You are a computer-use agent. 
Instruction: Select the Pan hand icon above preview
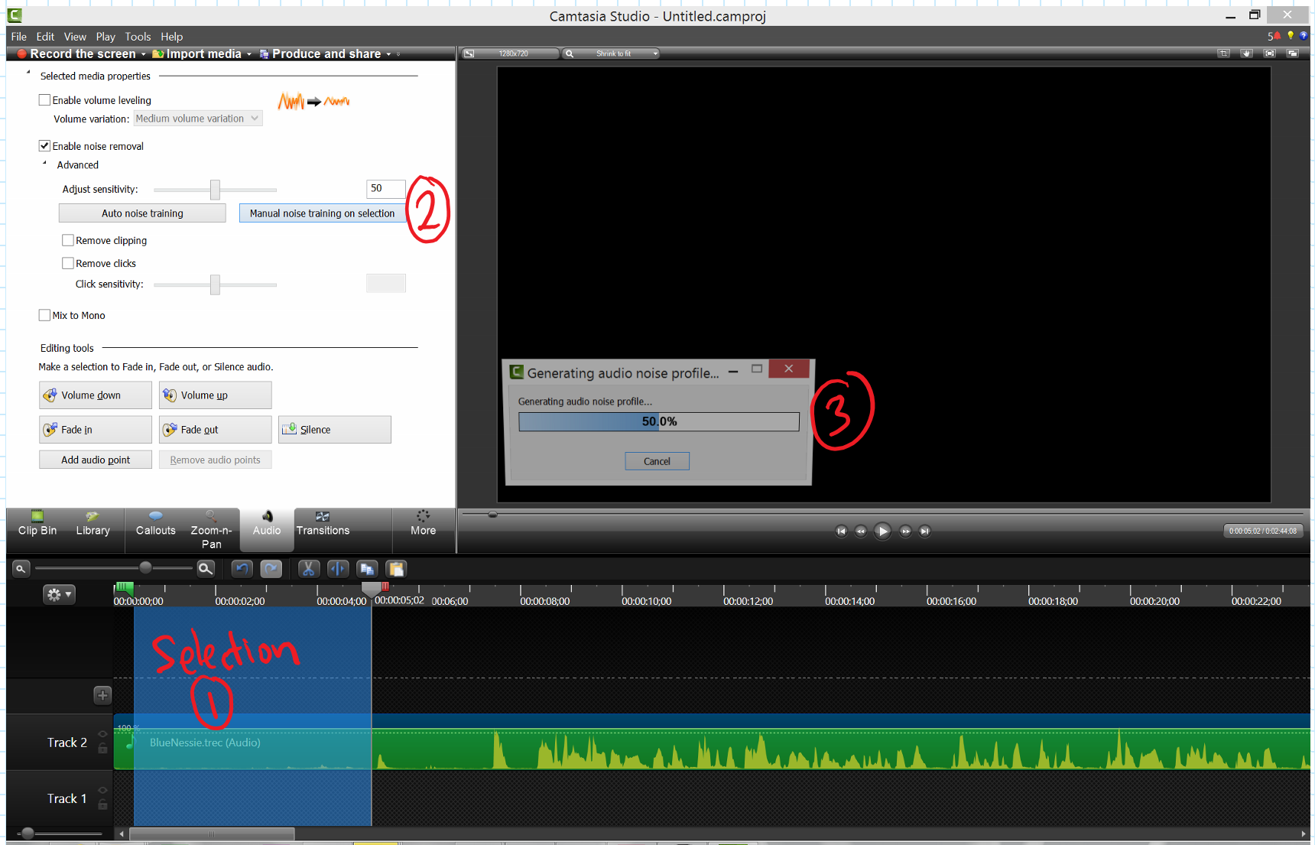click(1246, 54)
